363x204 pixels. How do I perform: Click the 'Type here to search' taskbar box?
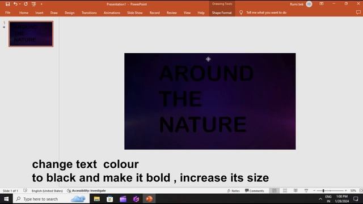(52, 199)
